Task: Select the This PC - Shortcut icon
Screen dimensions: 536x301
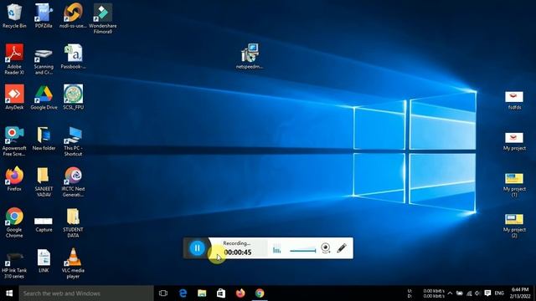Action: 73,141
